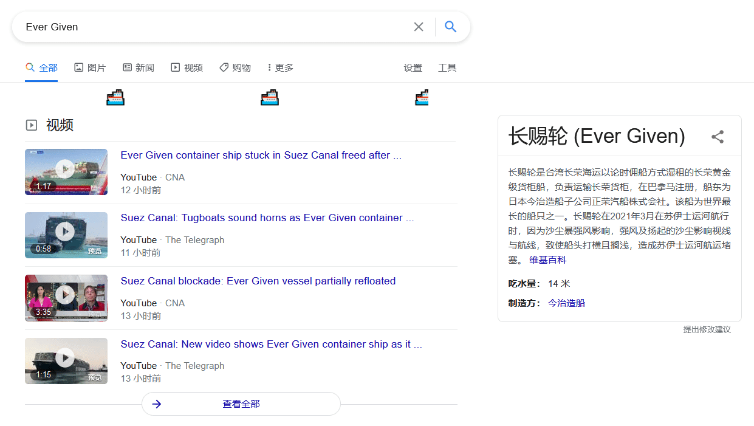This screenshot has height=426, width=754.
Task: Expand the 更多 more menu
Action: (x=281, y=67)
